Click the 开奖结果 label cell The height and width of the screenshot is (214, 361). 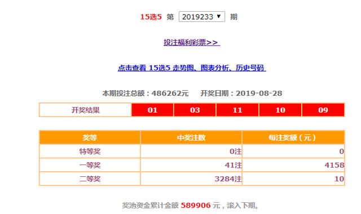85,110
